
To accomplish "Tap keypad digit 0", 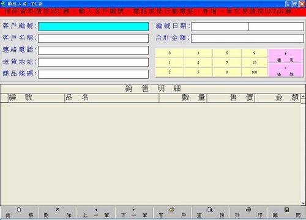I will tap(170, 53).
